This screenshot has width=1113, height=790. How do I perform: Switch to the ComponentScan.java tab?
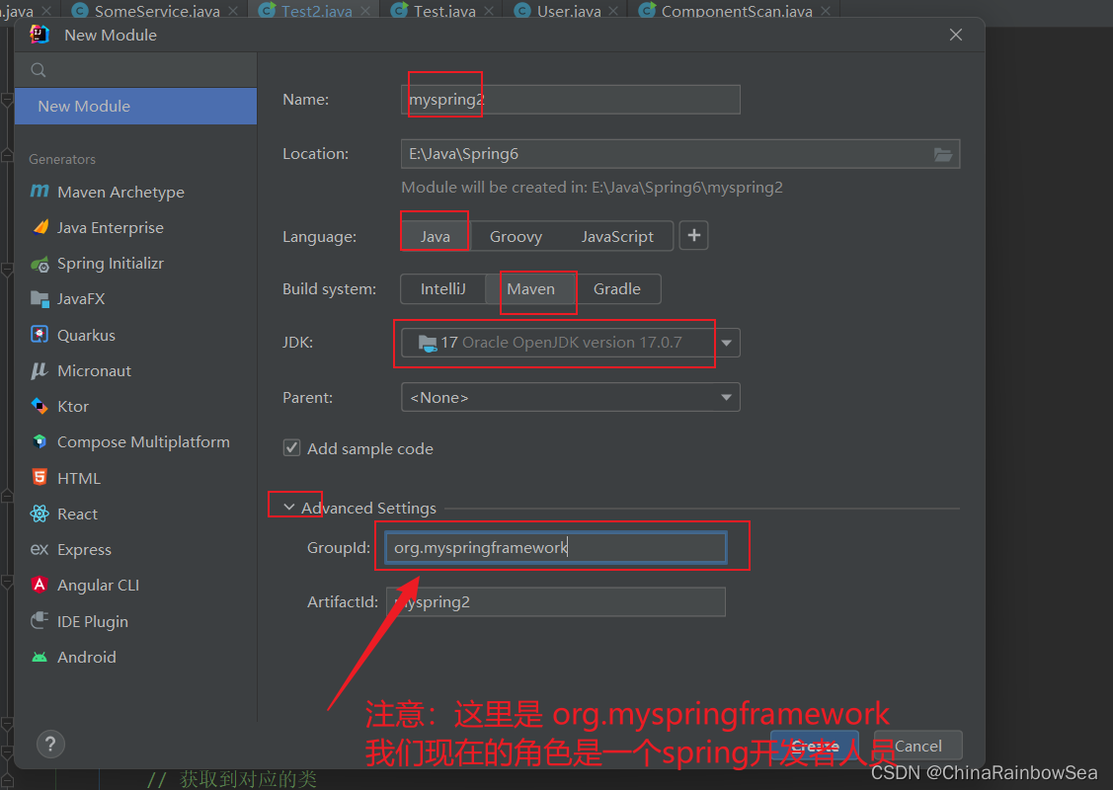coord(737,11)
